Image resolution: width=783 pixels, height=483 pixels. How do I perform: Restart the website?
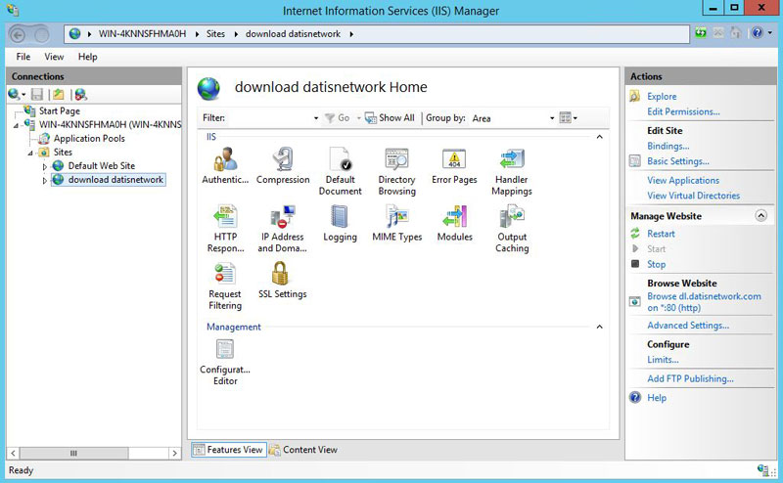(x=661, y=234)
